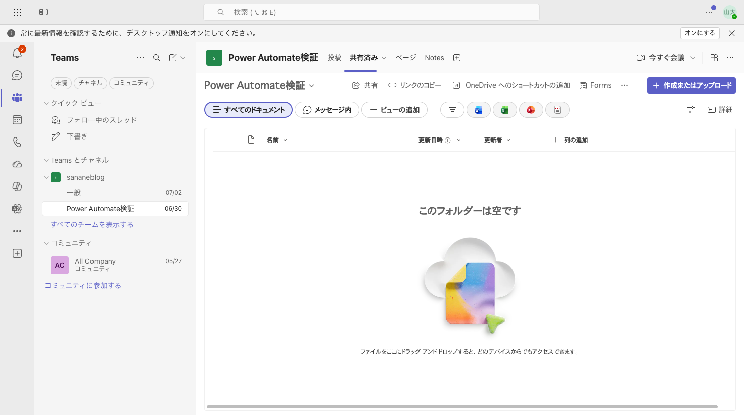Add a new tab plus icon
Image resolution: width=744 pixels, height=415 pixels.
tap(457, 58)
